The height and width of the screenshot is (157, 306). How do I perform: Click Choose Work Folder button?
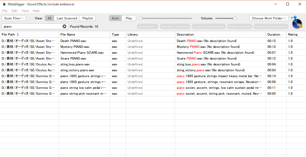(x=269, y=18)
